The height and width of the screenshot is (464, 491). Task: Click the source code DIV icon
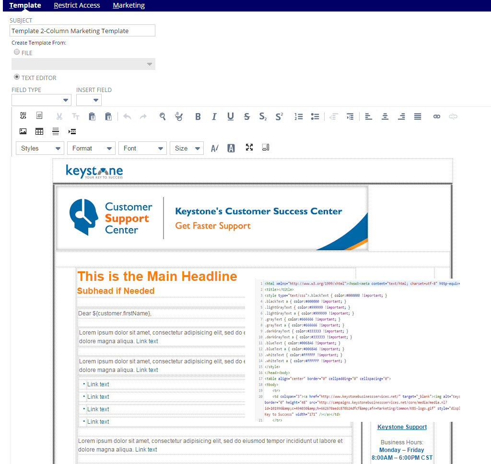coord(23,116)
